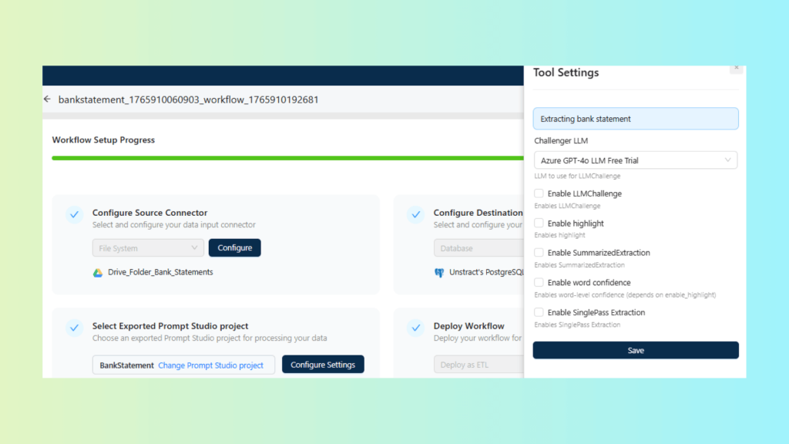Screen dimensions: 789x444
Task: Click the Extracting bank statement text field
Action: pyautogui.click(x=635, y=119)
